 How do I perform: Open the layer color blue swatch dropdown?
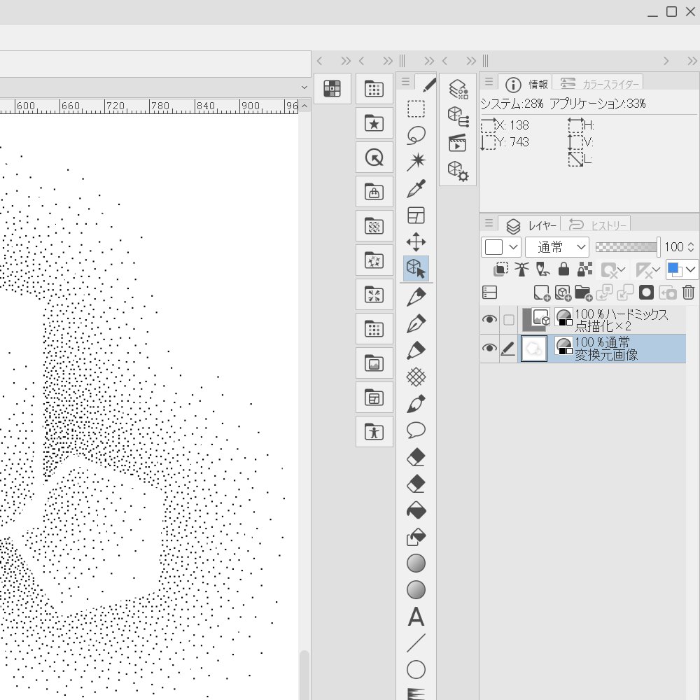click(x=682, y=269)
